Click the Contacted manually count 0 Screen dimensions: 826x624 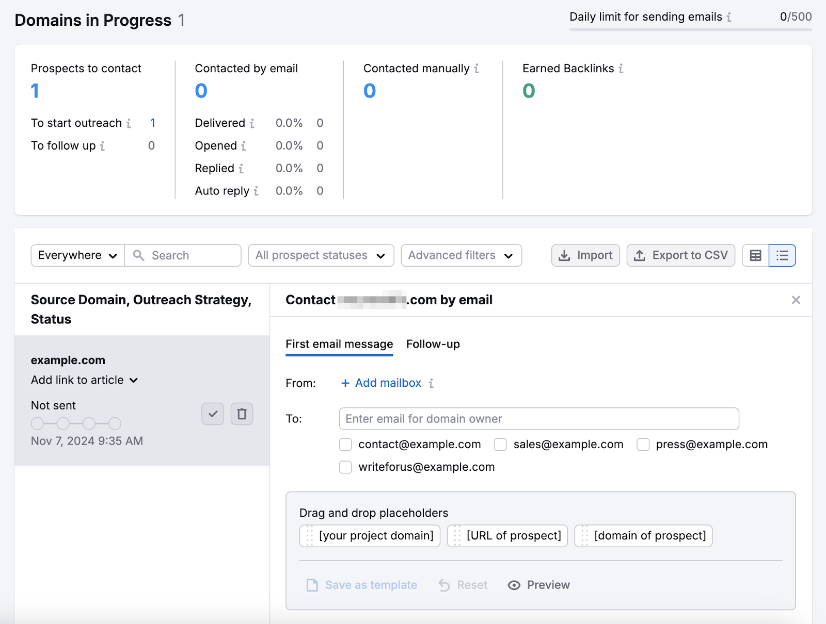coord(370,91)
